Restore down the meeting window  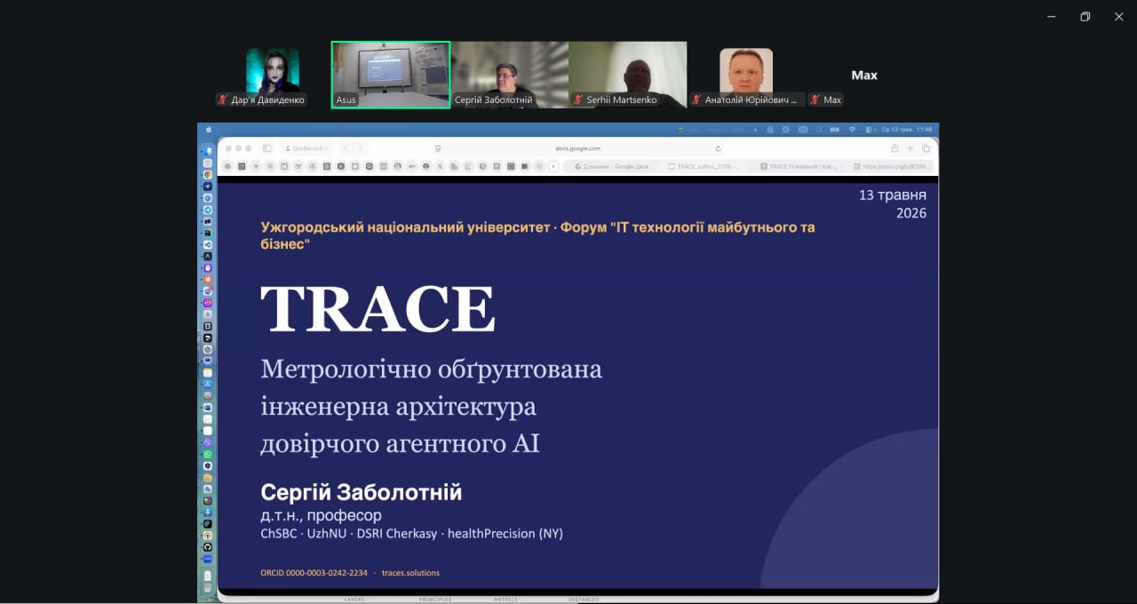[x=1085, y=17]
